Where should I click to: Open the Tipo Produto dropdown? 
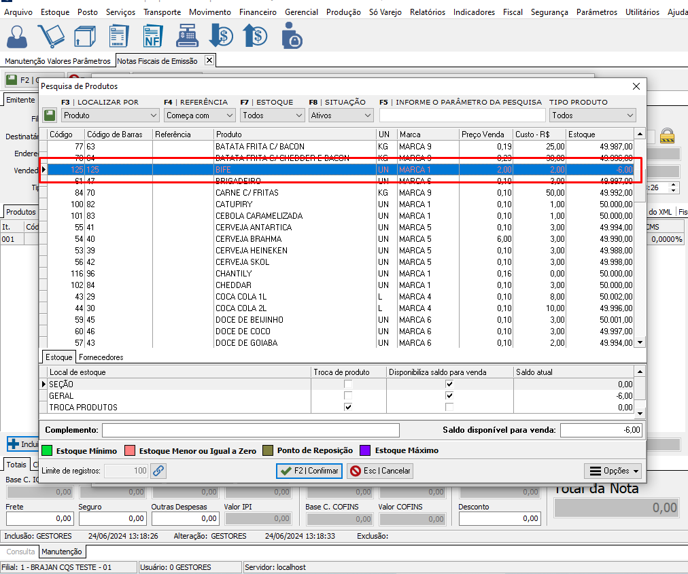pos(592,115)
